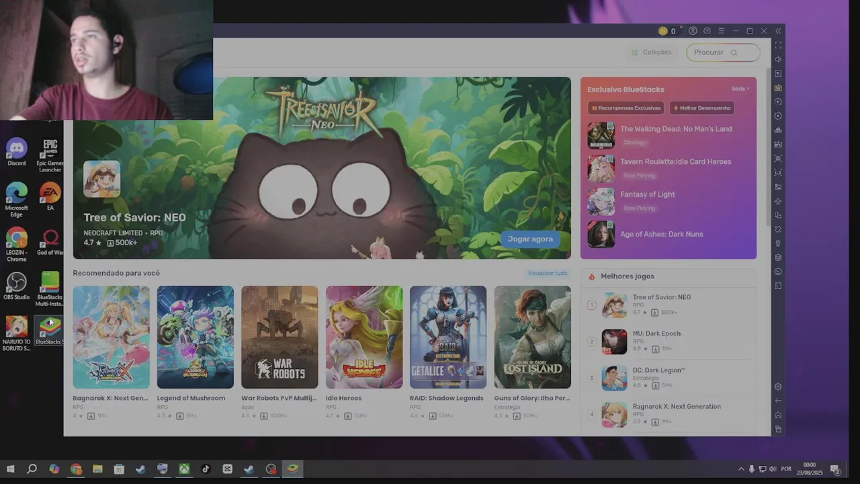Screen dimensions: 860x484
Task: Open Idle Heroes thumbnail
Action: coord(364,337)
